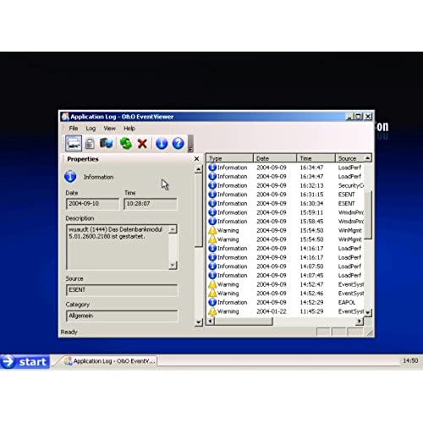
Task: Click the event list vertical scrollbar thumb
Action: click(368, 215)
